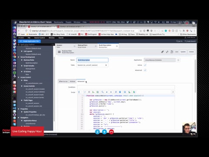
Task: Open Dev Blog Posts bookmark
Action: pos(57,34)
